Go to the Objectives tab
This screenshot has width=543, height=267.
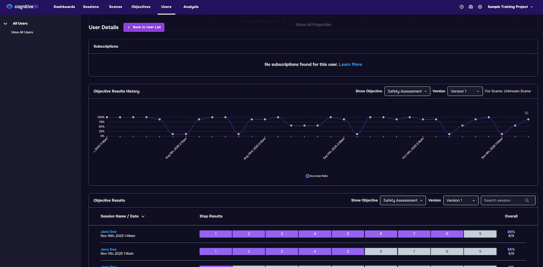141,7
